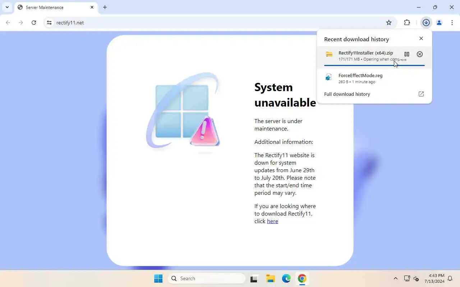Click the 'Recent download history' title

click(356, 39)
